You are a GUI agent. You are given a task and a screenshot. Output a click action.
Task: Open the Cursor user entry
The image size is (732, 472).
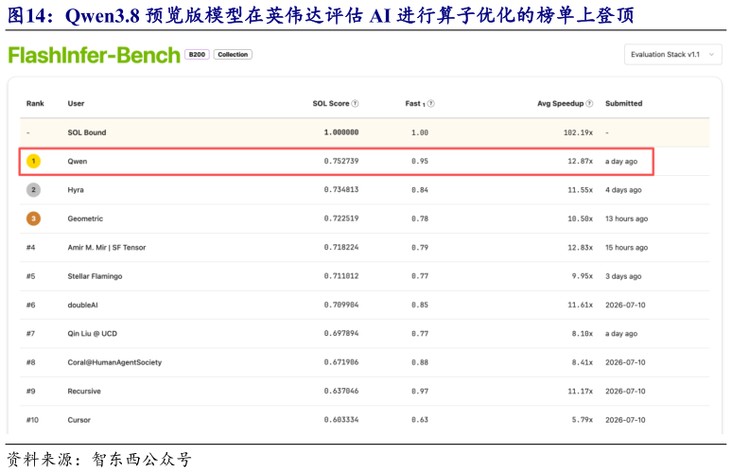pyautogui.click(x=78, y=420)
